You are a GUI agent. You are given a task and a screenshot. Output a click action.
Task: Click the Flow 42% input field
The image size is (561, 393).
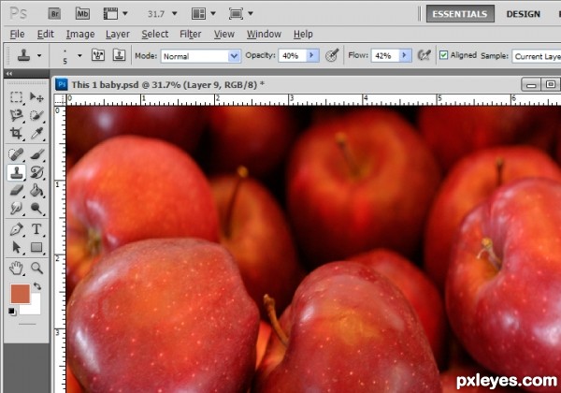pyautogui.click(x=385, y=56)
